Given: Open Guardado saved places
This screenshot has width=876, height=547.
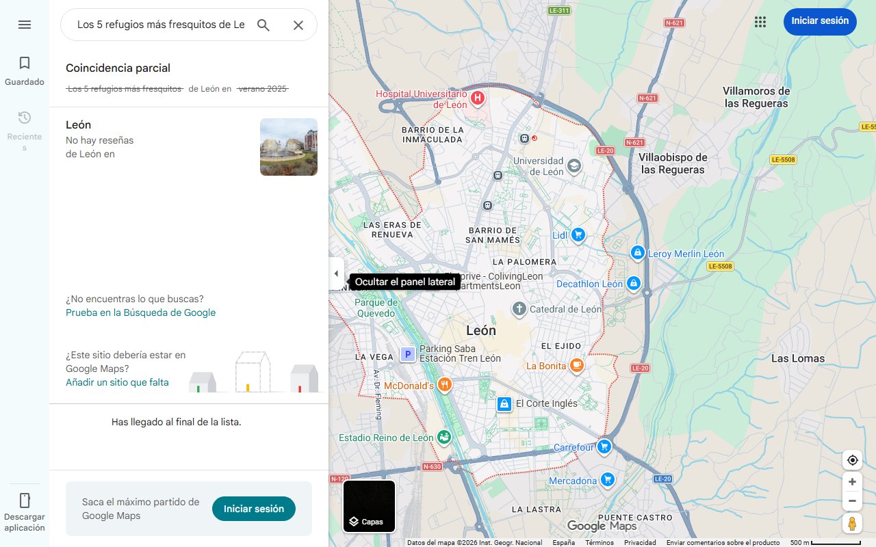Looking at the screenshot, I should pyautogui.click(x=25, y=71).
